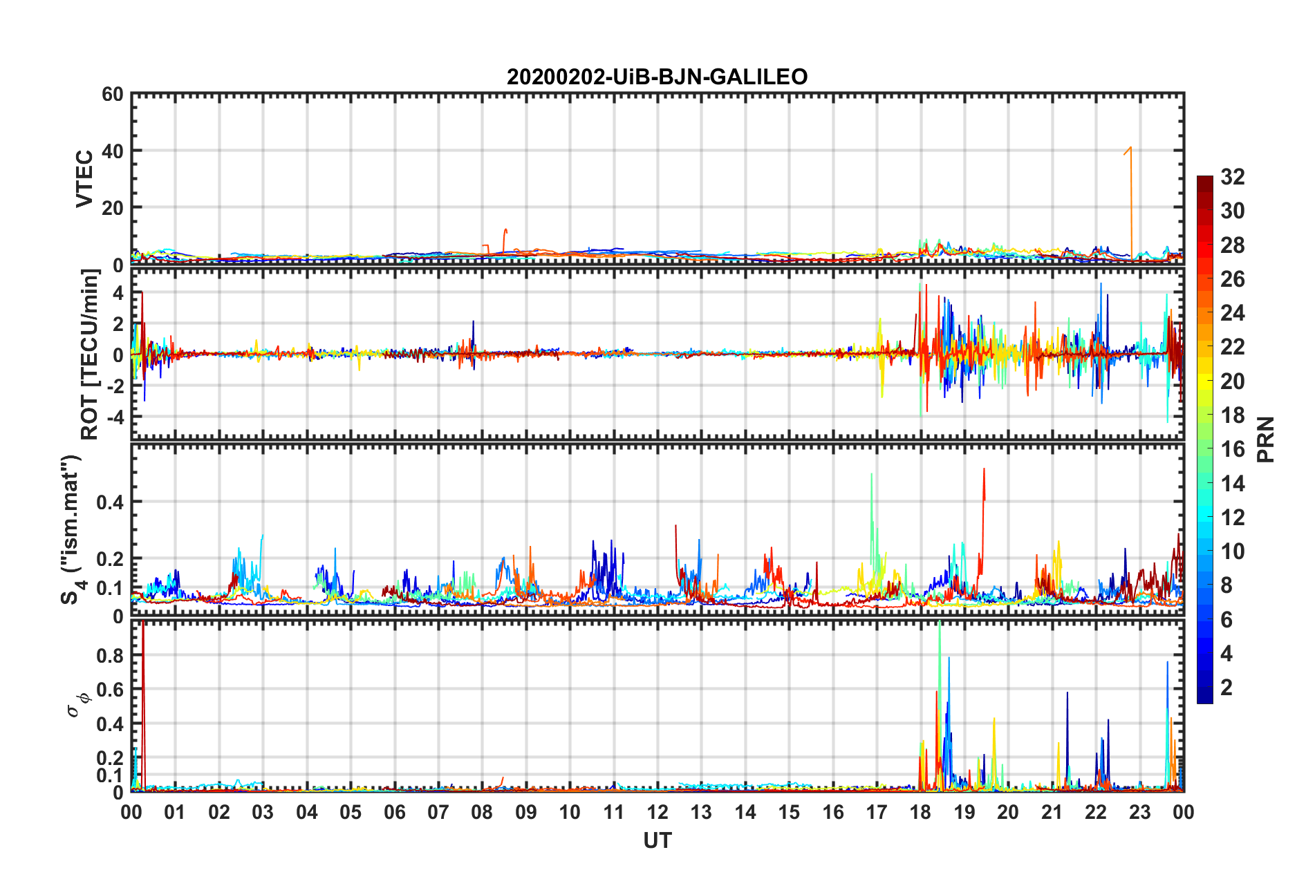The width and height of the screenshot is (1315, 879).
Task: Click the 21 hour tick on UT axis
Action: pyautogui.click(x=1052, y=813)
